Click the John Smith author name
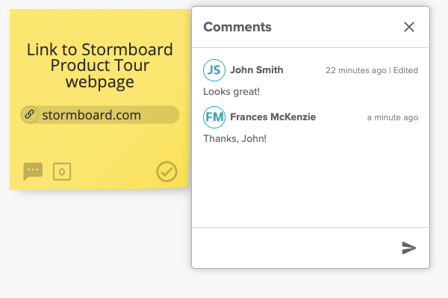This screenshot has height=298, width=448. [257, 70]
